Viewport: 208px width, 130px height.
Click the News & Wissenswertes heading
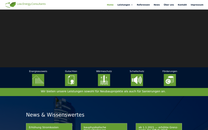pos(55,115)
